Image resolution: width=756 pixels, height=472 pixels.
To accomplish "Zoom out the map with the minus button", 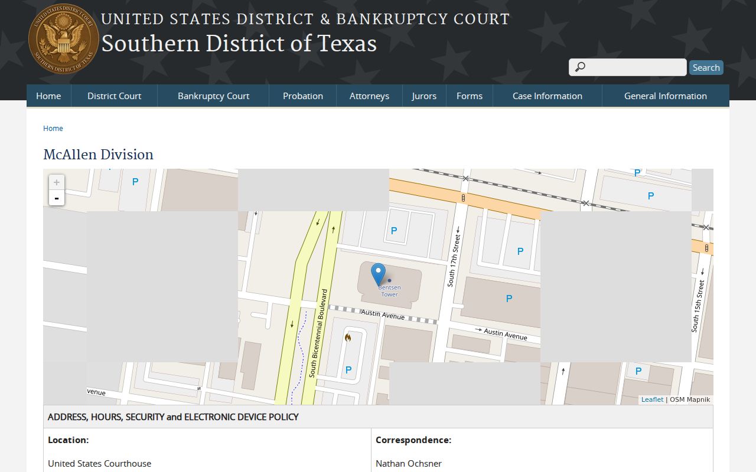I will [x=57, y=198].
